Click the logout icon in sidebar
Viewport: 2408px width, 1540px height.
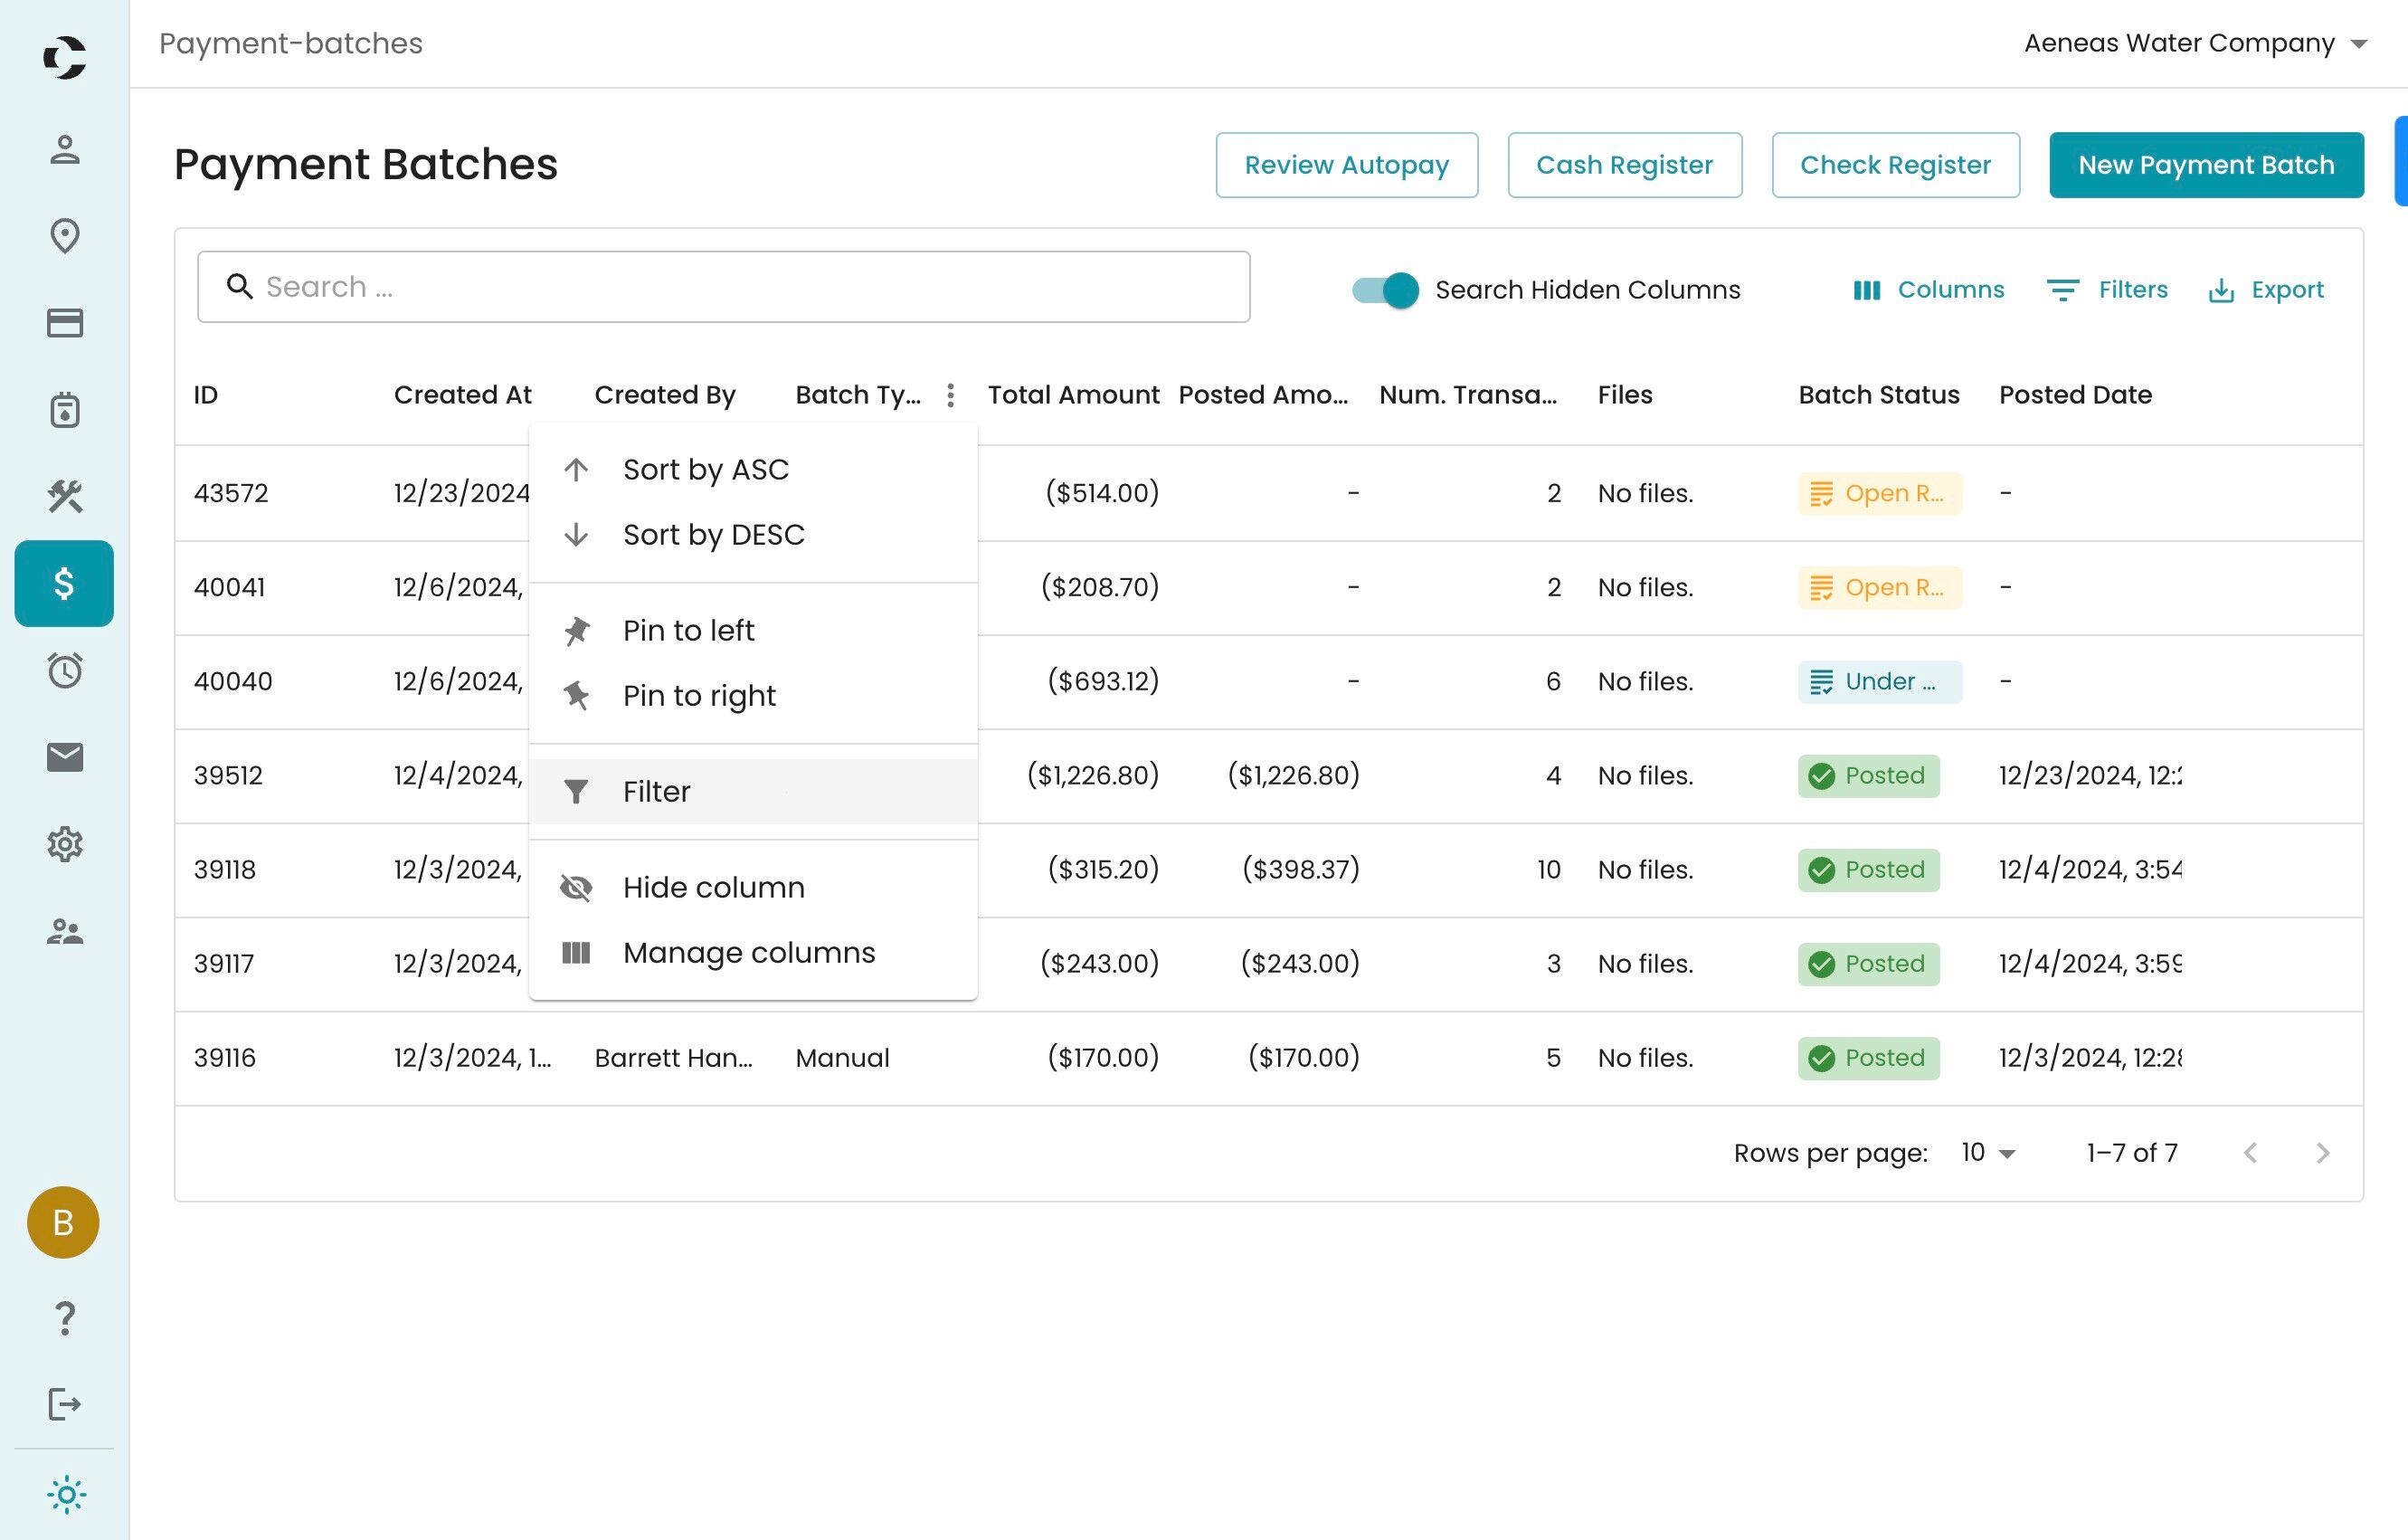click(x=64, y=1404)
